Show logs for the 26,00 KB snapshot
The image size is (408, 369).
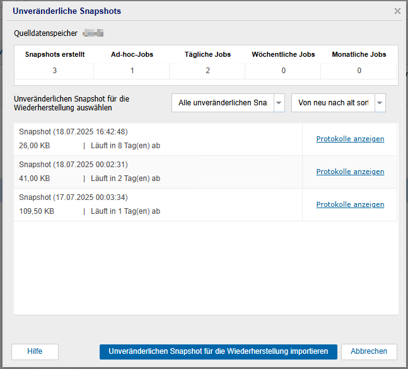pyautogui.click(x=350, y=139)
